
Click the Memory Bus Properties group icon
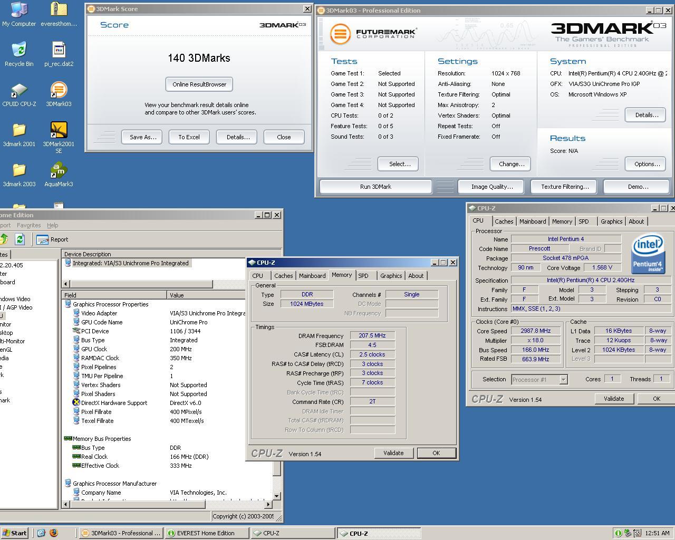tap(67, 439)
